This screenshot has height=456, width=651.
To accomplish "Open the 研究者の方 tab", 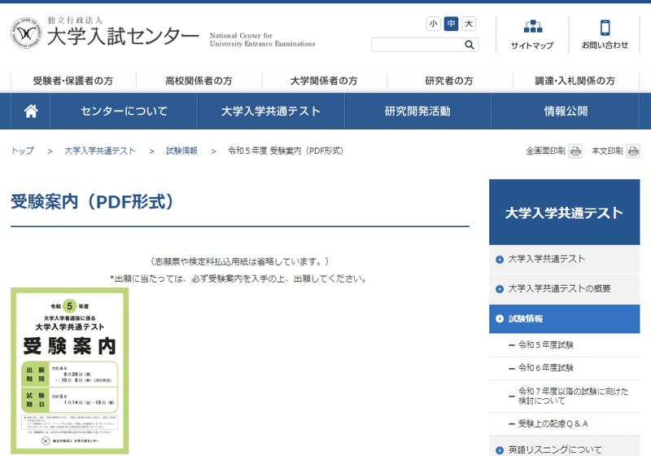I will (x=449, y=81).
